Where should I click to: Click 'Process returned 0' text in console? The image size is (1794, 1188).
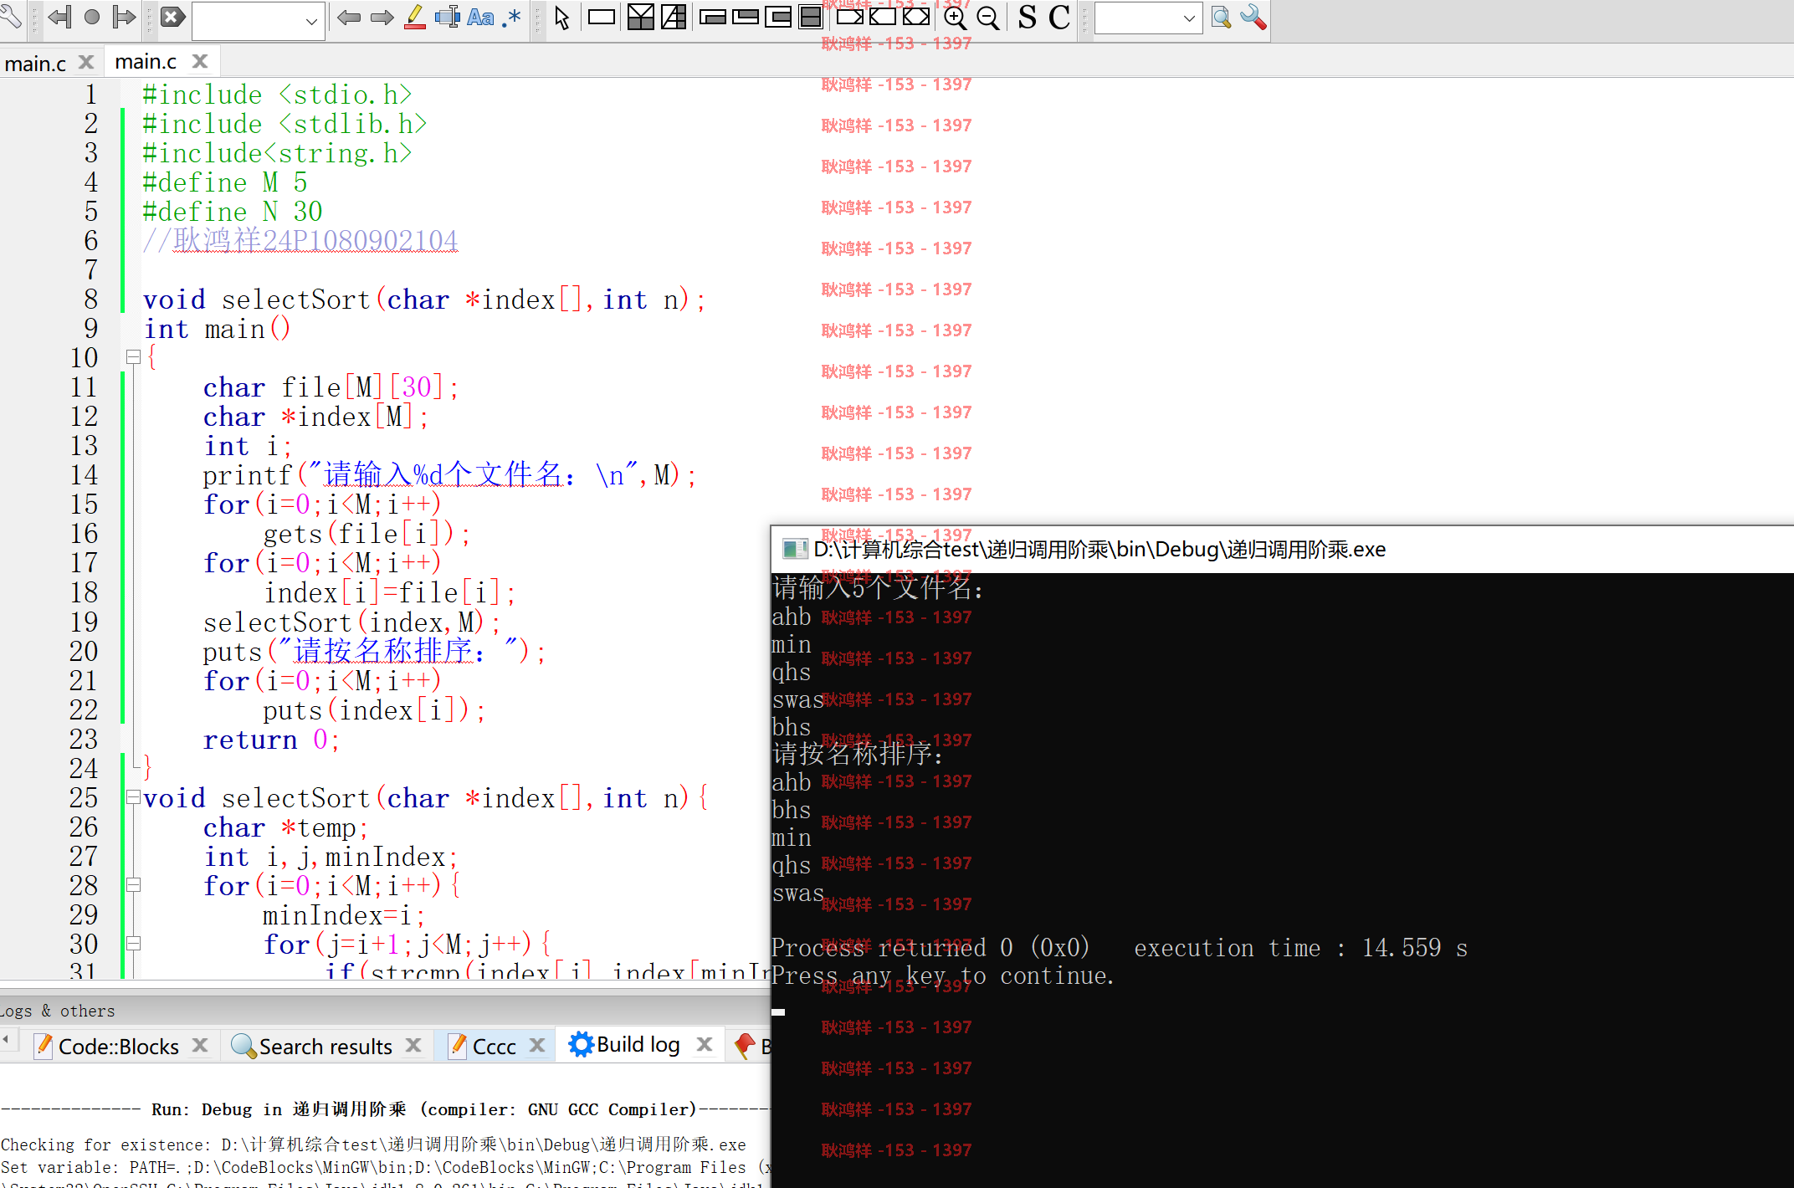930,948
